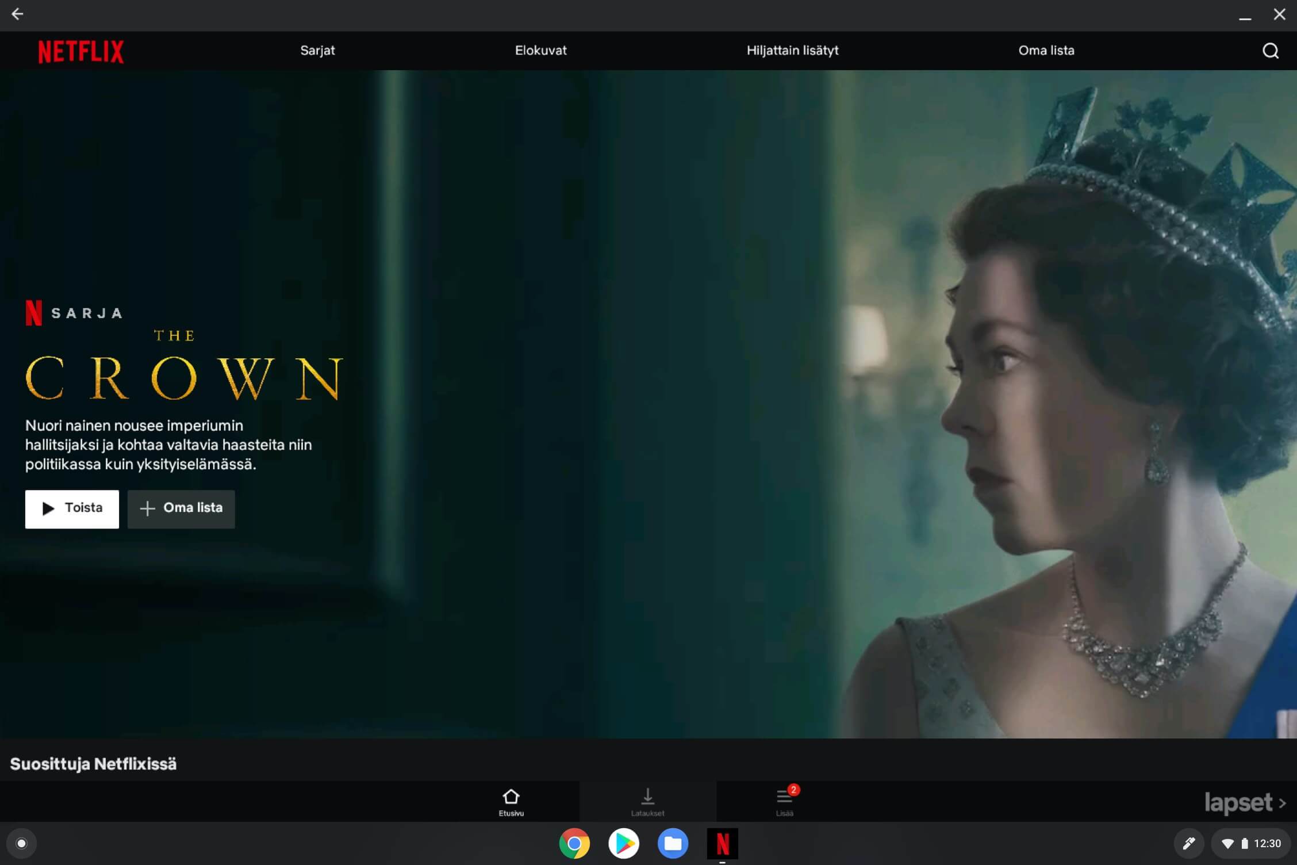Click The Crown description text
This screenshot has height=865, width=1297.
click(168, 445)
